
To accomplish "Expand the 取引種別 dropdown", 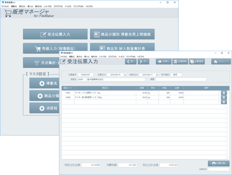I will coord(180,75).
